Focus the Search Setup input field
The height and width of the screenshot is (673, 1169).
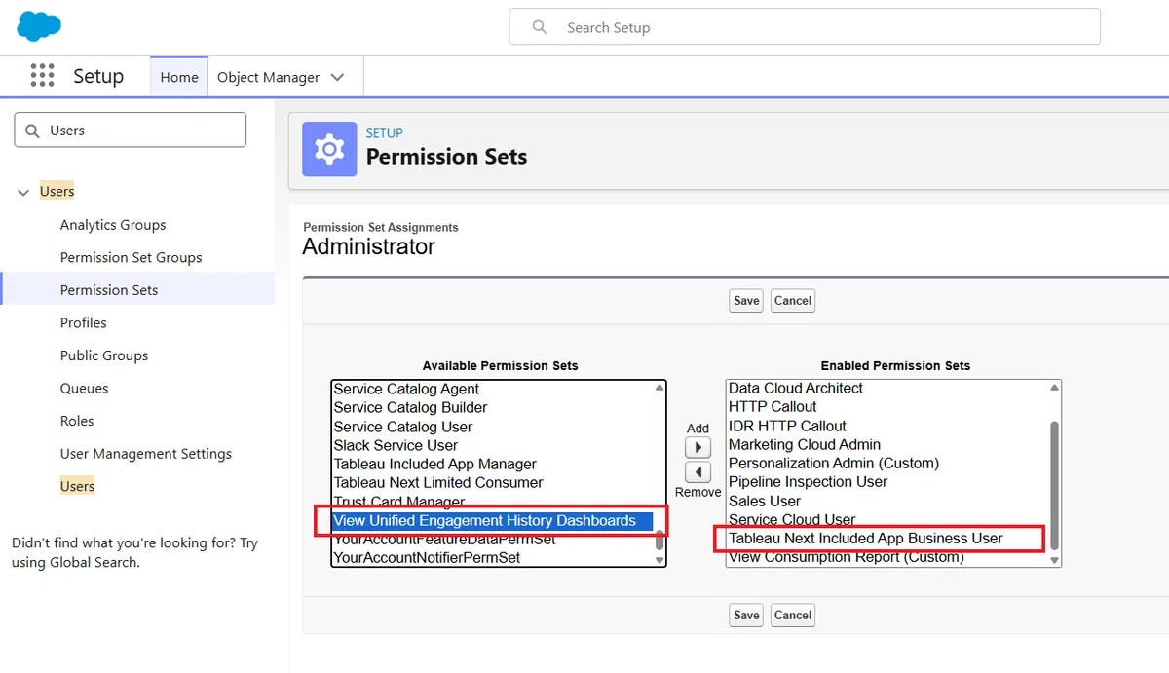tap(805, 27)
